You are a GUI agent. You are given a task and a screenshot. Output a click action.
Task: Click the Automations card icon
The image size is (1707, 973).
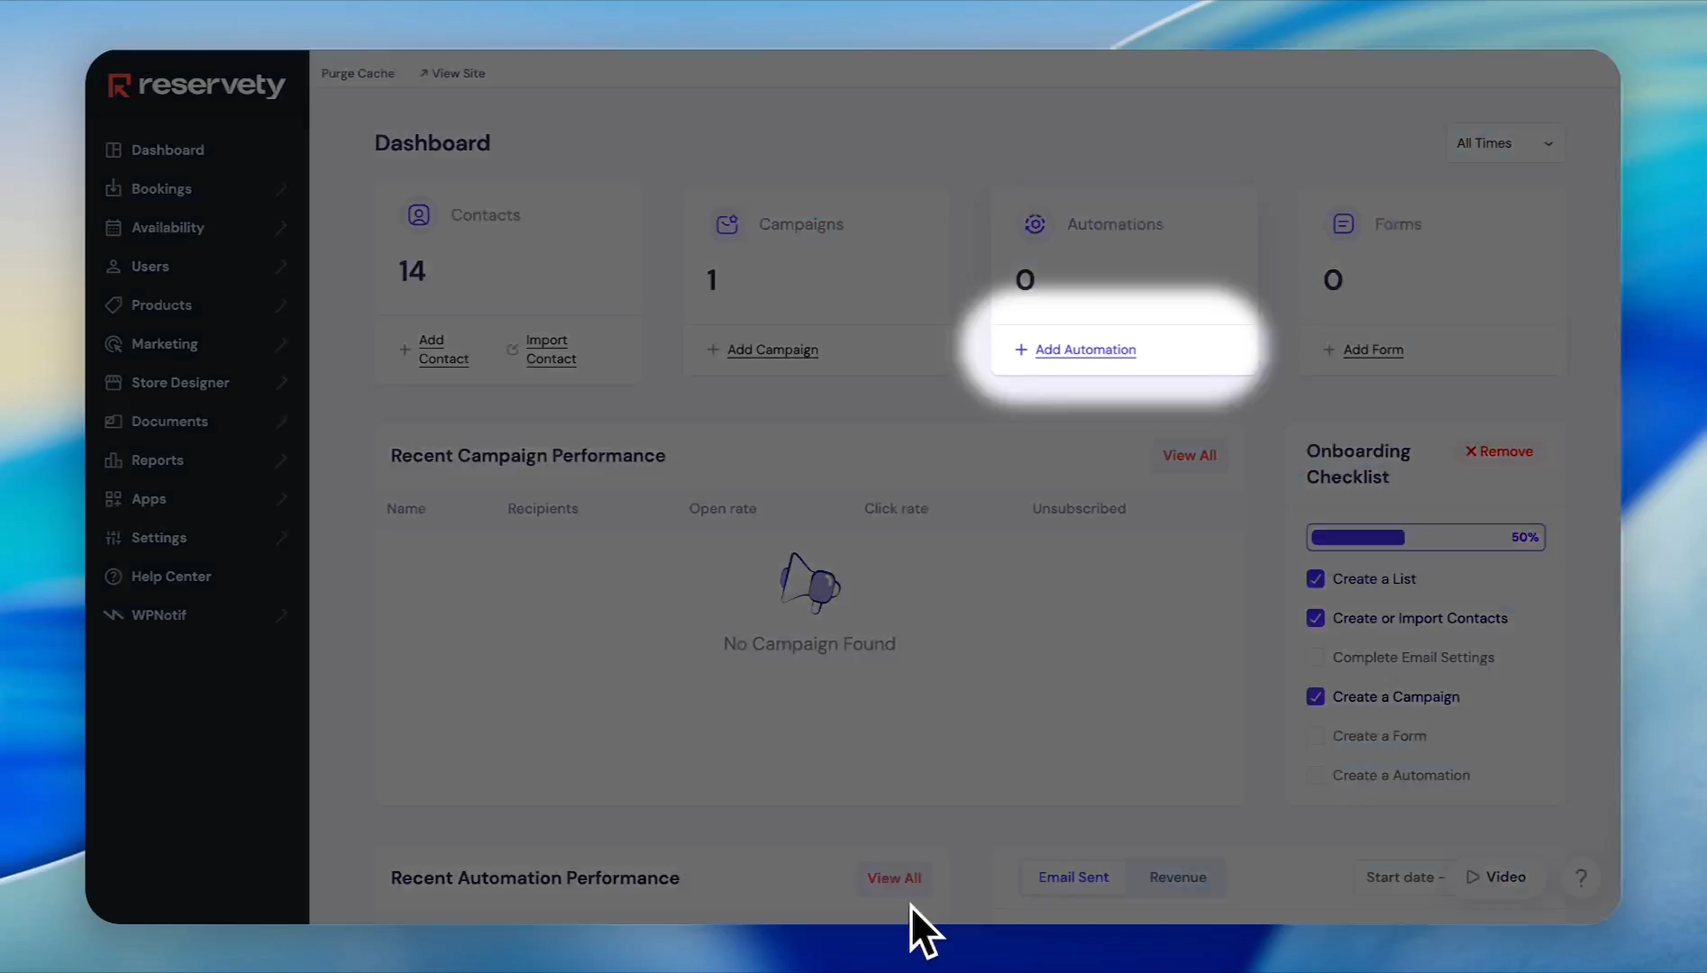click(1035, 223)
